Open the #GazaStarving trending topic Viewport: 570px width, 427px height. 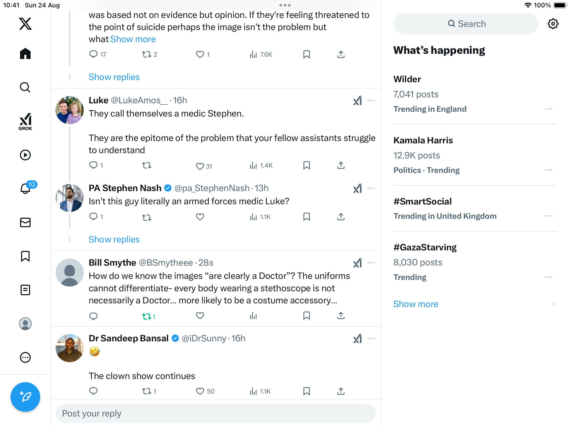click(x=425, y=247)
